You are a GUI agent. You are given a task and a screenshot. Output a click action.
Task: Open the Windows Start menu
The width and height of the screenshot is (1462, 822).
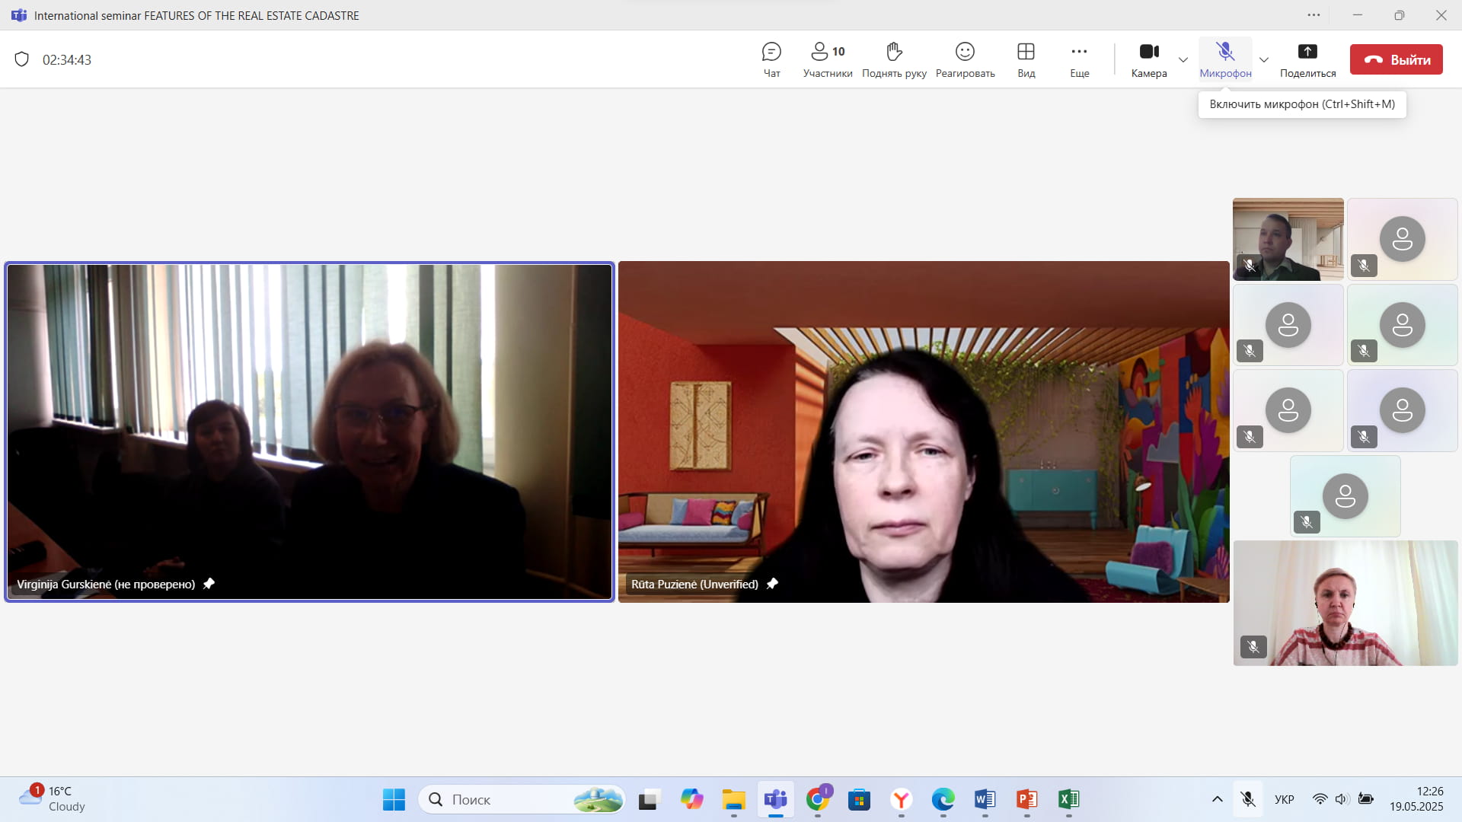(394, 799)
